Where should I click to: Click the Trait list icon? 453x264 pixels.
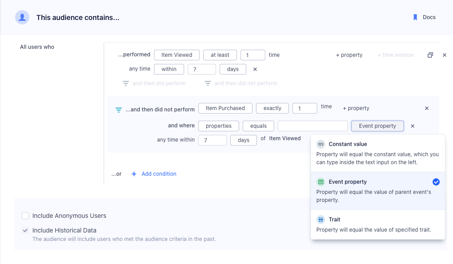pyautogui.click(x=321, y=219)
